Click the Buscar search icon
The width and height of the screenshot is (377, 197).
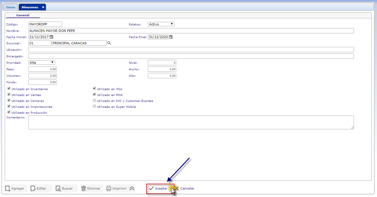[58, 188]
